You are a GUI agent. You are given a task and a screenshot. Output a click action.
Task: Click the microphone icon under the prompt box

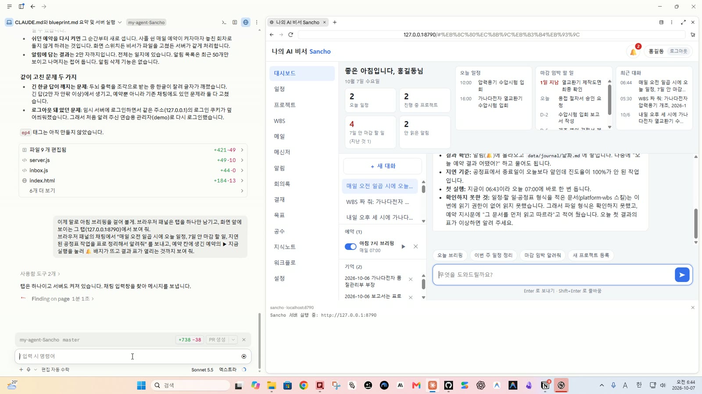(x=29, y=369)
